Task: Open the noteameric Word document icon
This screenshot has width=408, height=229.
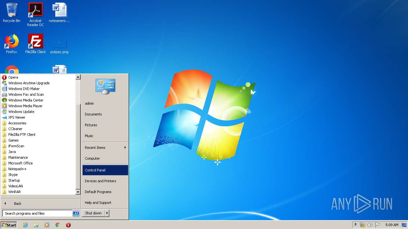Action: coord(59,13)
